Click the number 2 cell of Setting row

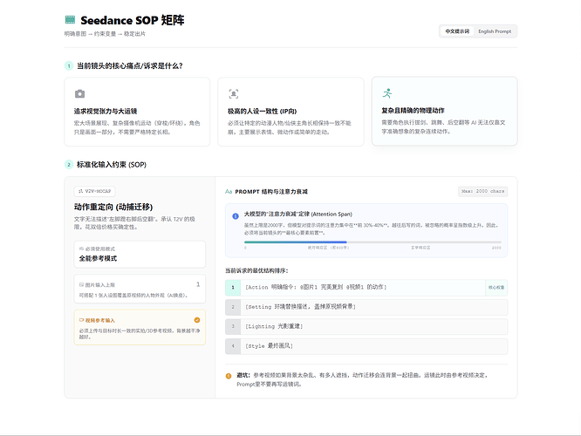233,307
